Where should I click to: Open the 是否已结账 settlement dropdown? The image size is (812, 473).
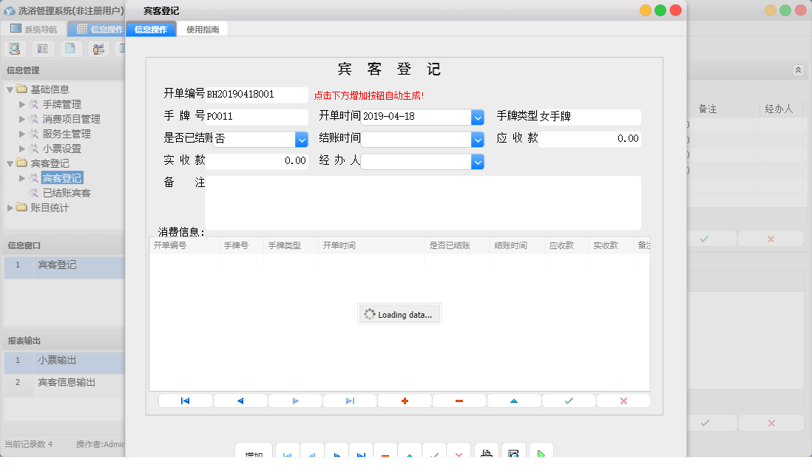(x=300, y=139)
